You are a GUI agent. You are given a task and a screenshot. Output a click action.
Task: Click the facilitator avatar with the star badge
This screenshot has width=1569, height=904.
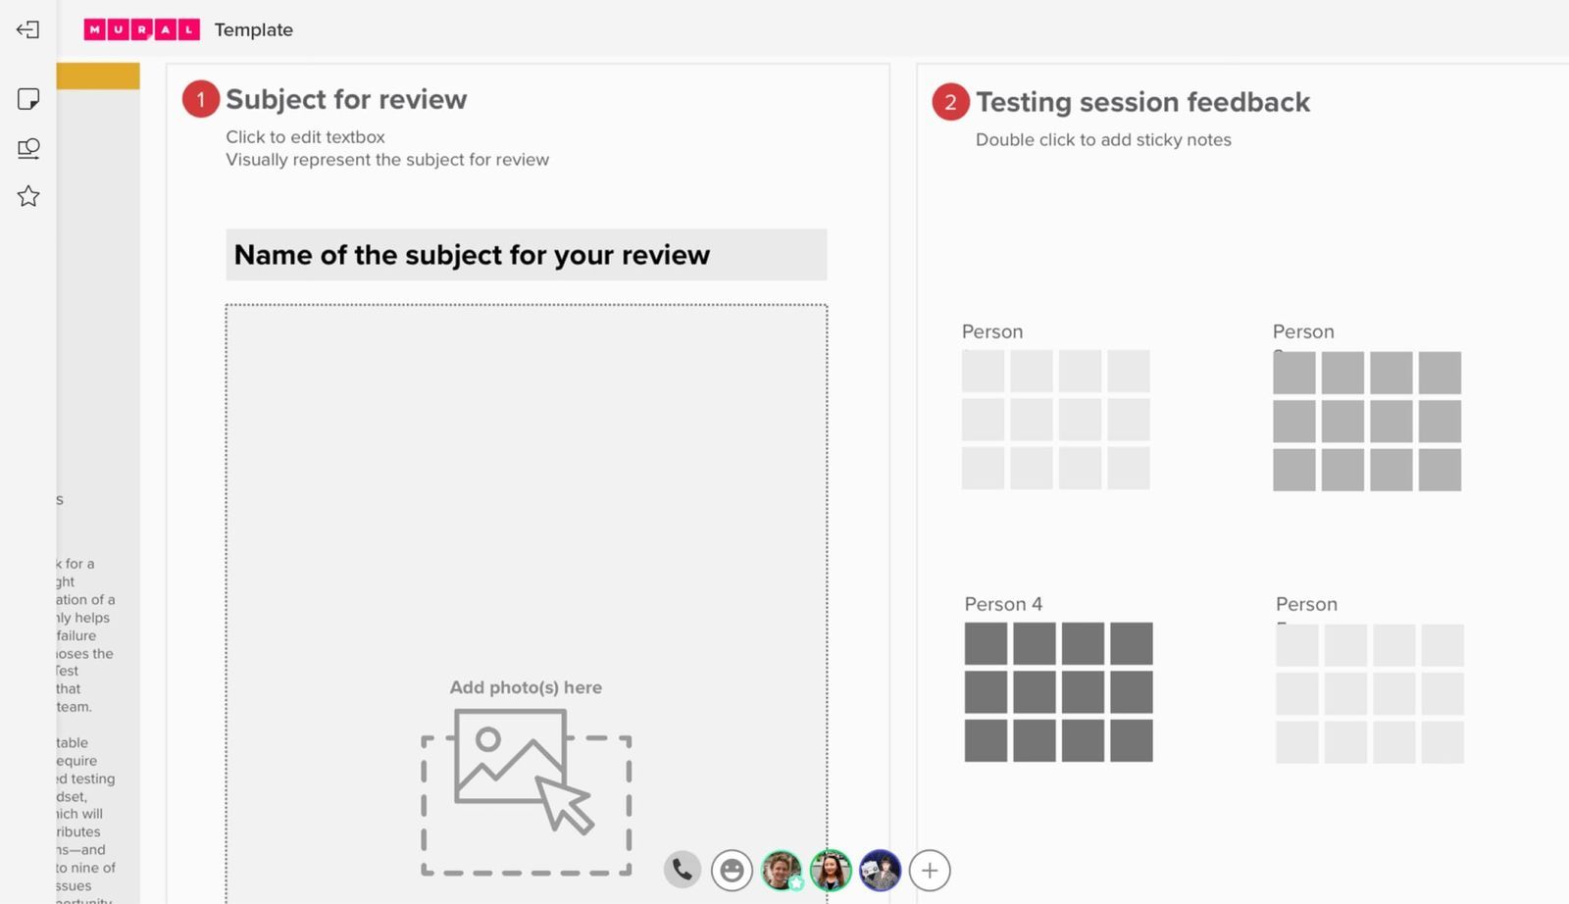pos(781,869)
